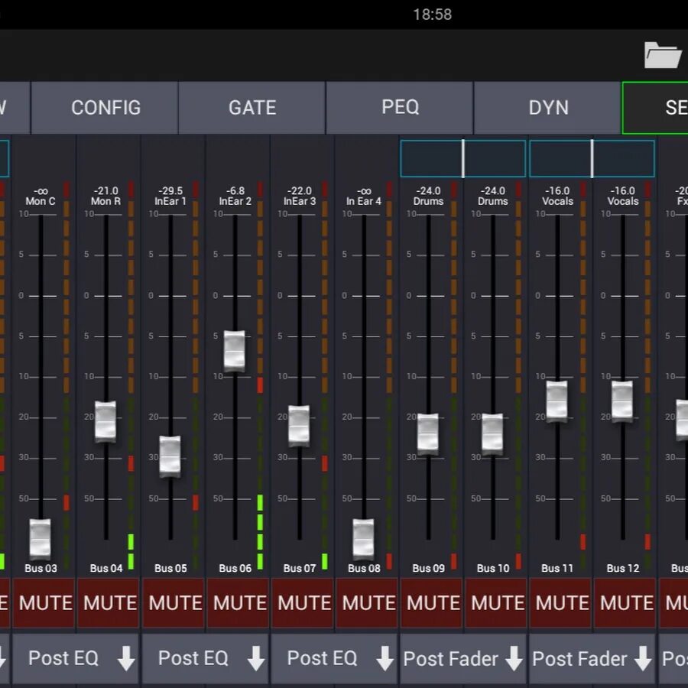Select the Mon C channel name

[x=41, y=201]
